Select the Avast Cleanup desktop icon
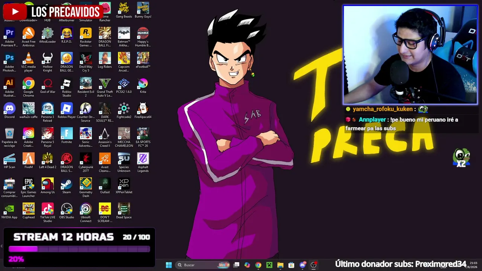This screenshot has height=271, width=482. pyautogui.click(x=105, y=163)
